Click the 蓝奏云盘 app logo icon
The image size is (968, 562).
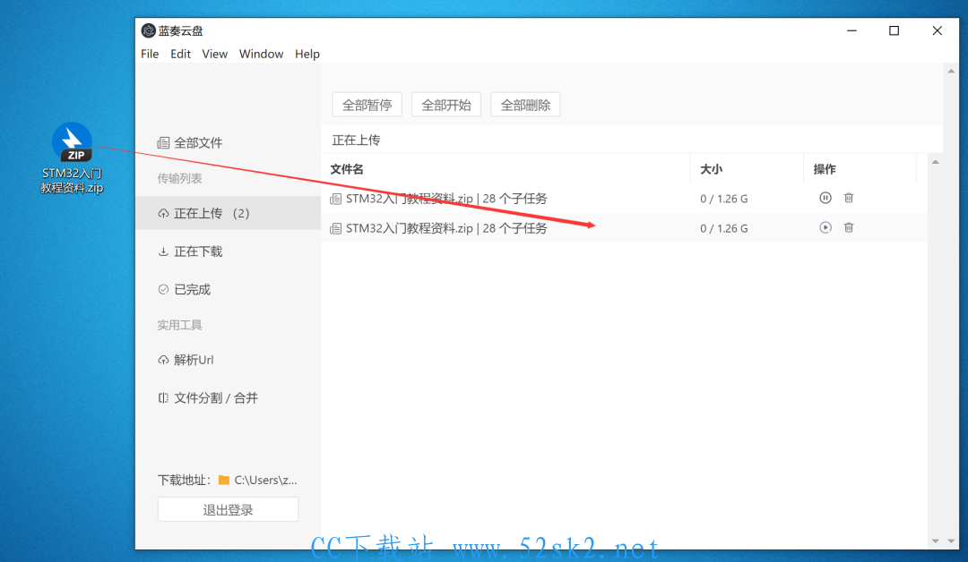[x=148, y=30]
